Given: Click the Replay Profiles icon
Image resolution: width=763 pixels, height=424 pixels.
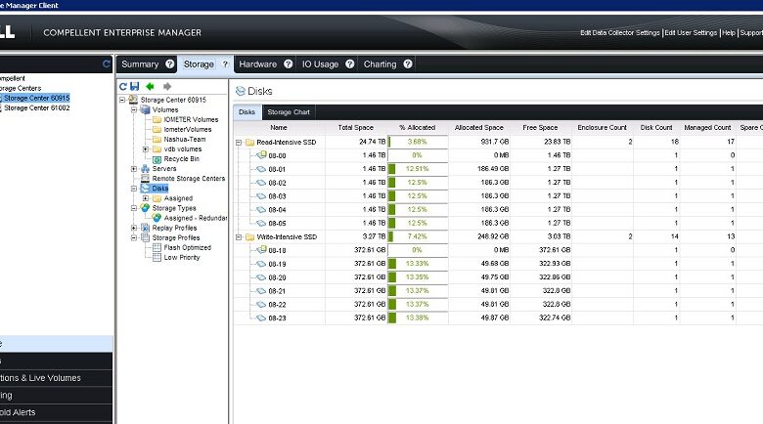Looking at the screenshot, I should [x=145, y=228].
